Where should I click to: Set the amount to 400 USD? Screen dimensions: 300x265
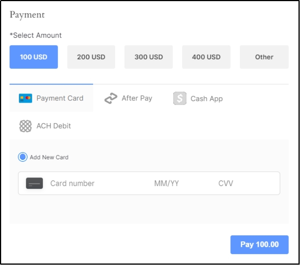pos(206,57)
